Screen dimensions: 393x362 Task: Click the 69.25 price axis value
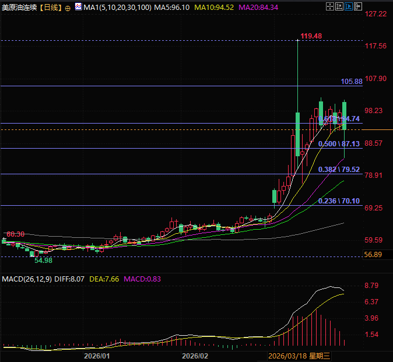tap(373, 208)
